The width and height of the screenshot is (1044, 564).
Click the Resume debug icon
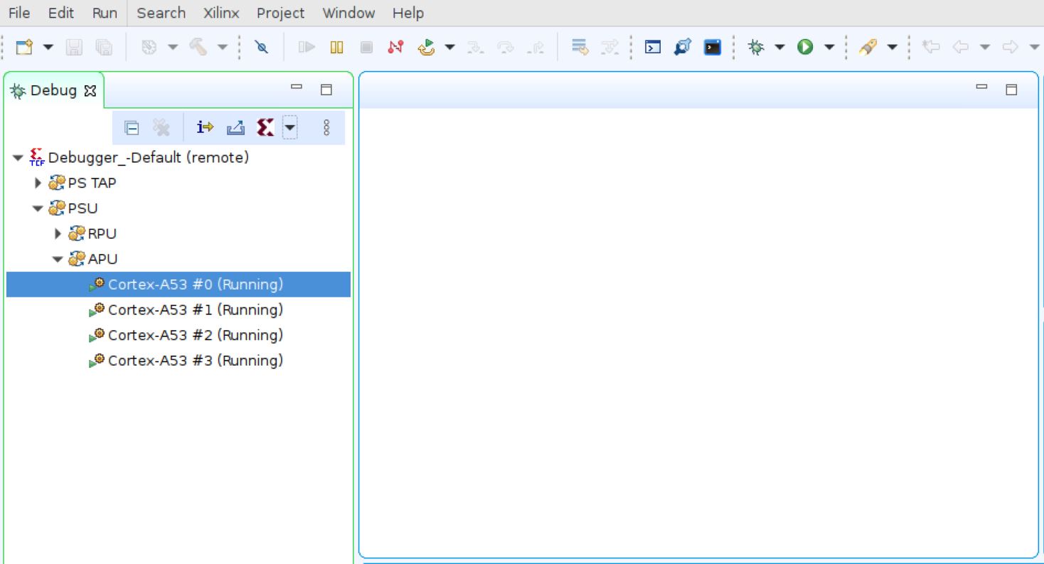pyautogui.click(x=307, y=48)
